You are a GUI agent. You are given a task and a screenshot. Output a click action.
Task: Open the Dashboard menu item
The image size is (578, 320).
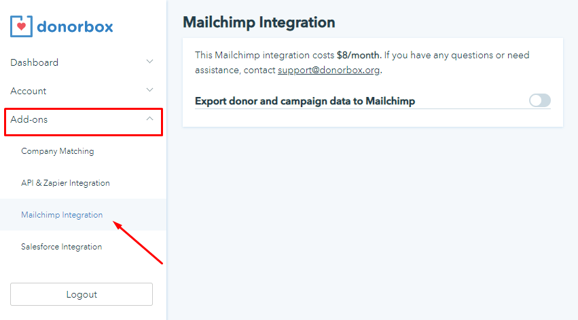point(35,62)
